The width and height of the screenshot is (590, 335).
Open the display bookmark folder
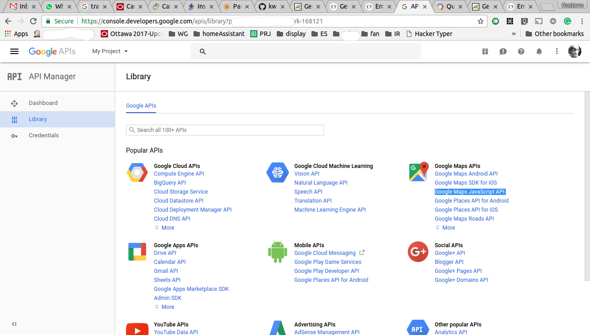[291, 34]
